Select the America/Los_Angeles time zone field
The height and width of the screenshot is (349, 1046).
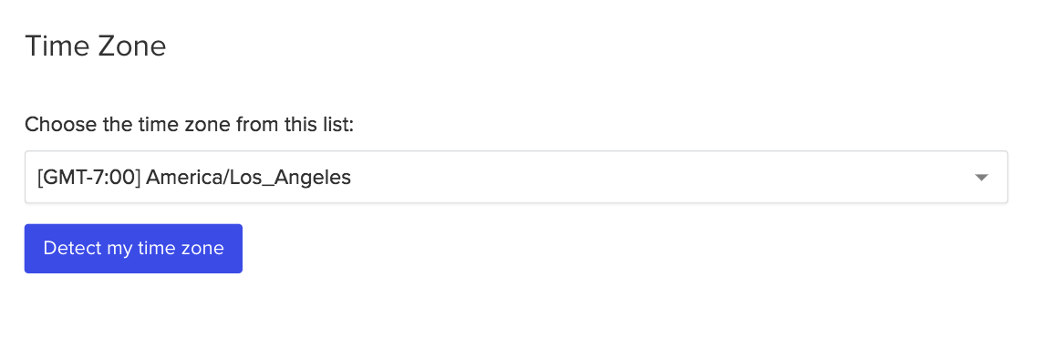coord(515,177)
